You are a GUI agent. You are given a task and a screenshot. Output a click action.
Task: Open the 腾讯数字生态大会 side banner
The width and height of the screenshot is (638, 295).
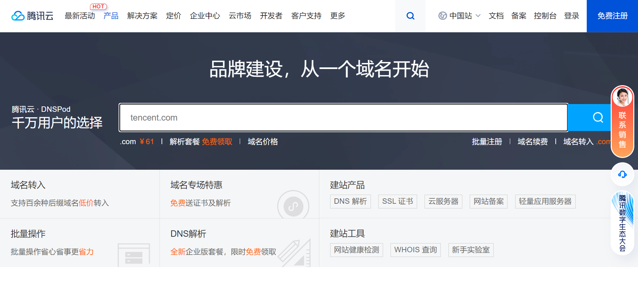point(622,223)
